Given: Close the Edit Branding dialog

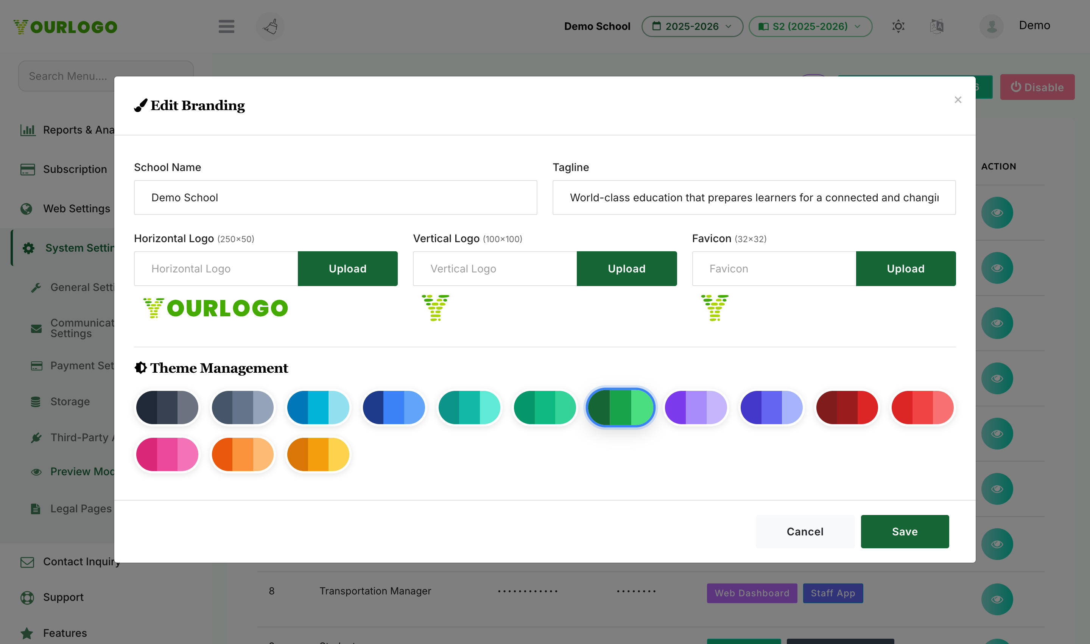Looking at the screenshot, I should [x=958, y=100].
